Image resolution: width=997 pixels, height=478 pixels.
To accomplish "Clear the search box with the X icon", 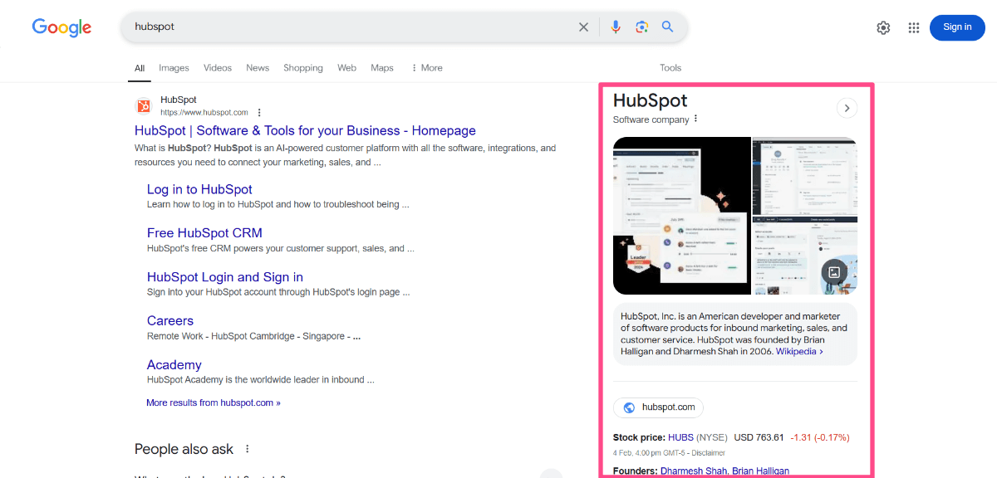I will pyautogui.click(x=583, y=27).
